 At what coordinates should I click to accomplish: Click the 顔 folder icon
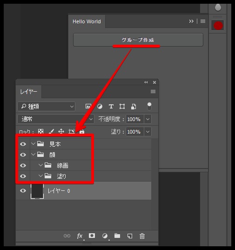click(40, 155)
